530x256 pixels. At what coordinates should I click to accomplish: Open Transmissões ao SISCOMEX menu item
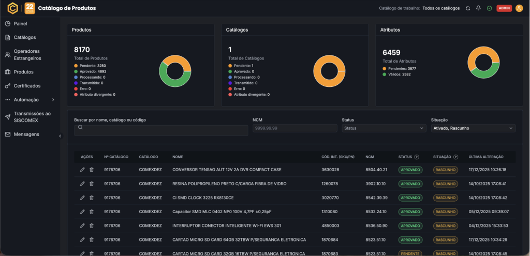32,117
